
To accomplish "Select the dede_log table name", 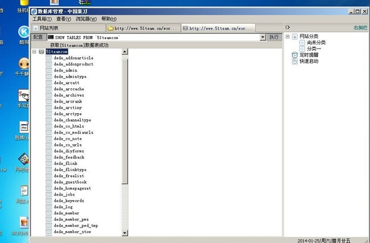I will click(63, 207).
